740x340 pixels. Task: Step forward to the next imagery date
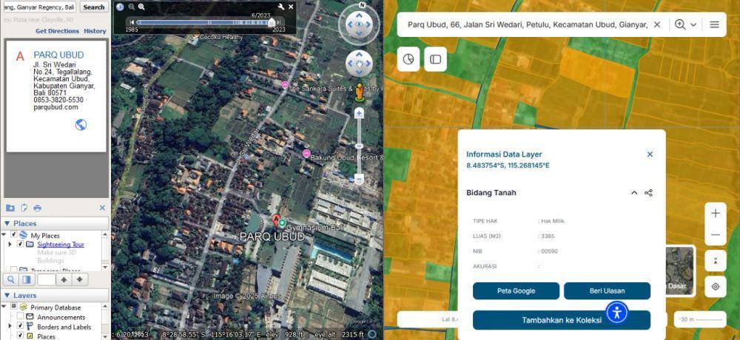[279, 22]
